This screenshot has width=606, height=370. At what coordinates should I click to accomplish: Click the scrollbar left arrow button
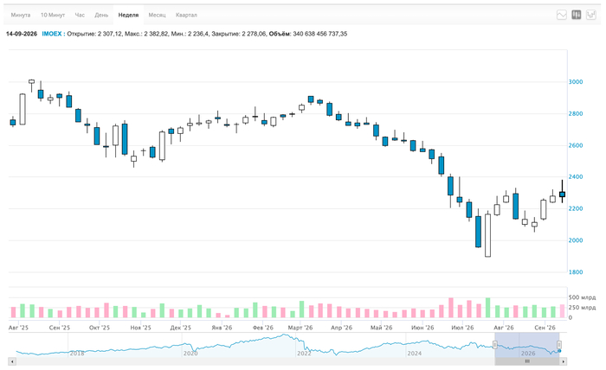point(12,361)
